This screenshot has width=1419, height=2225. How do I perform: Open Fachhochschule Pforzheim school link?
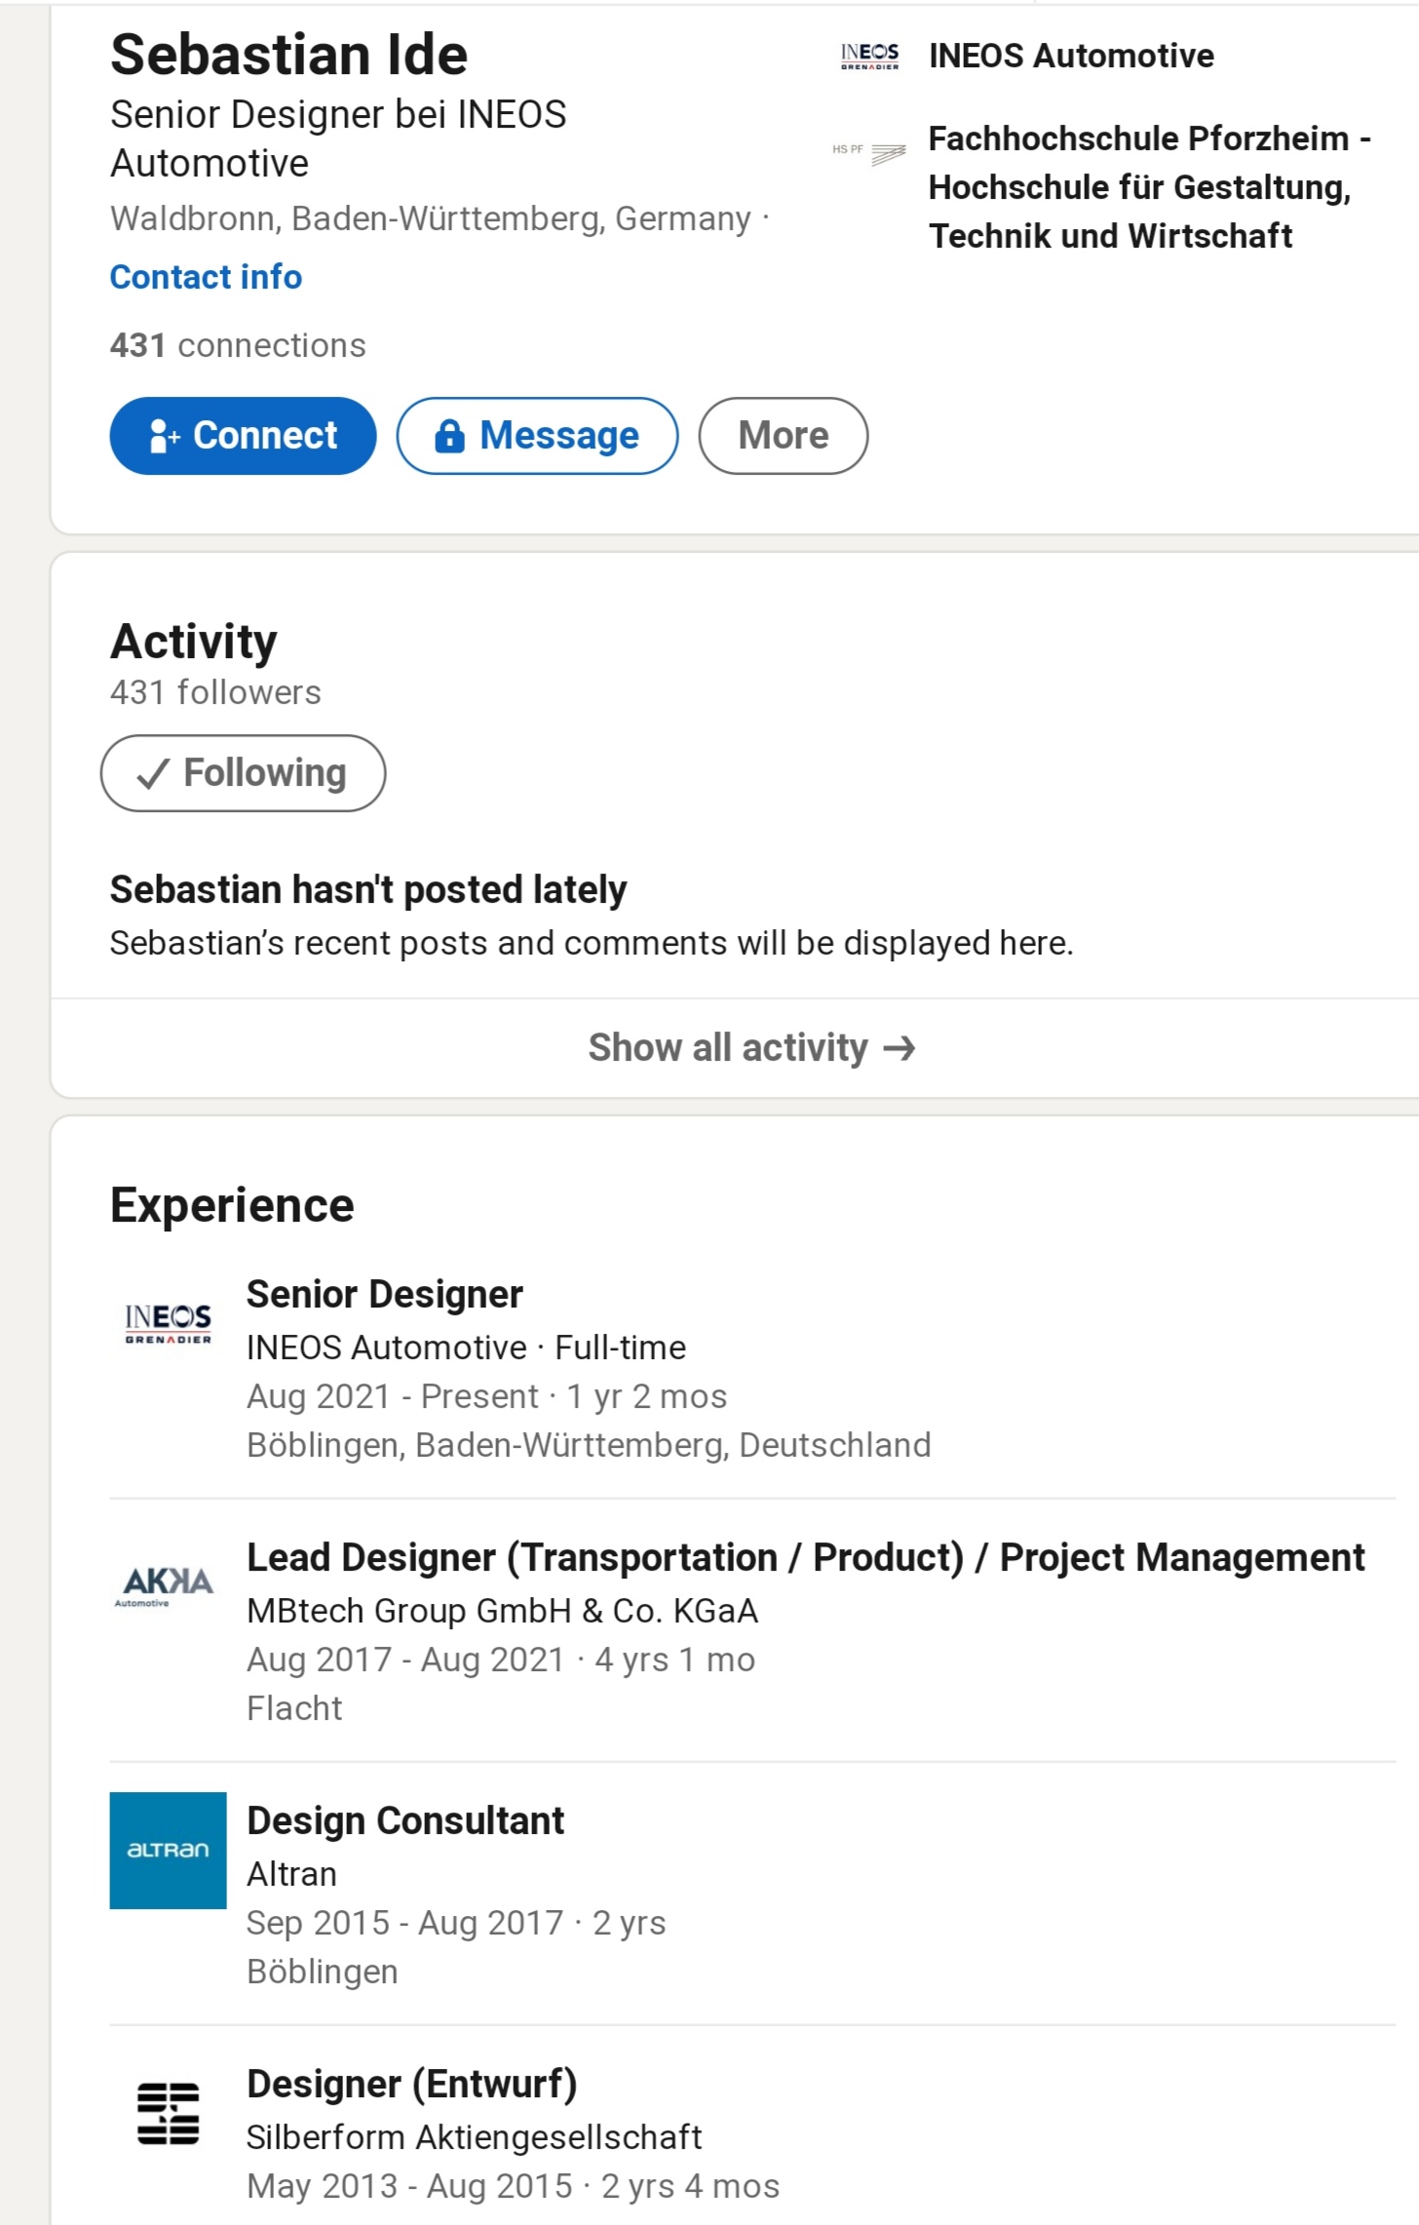tap(1150, 187)
